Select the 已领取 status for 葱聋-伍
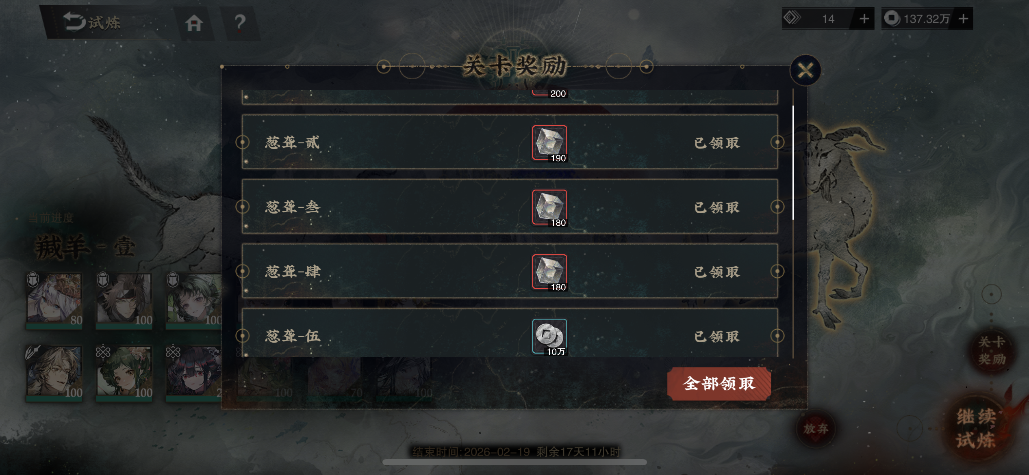This screenshot has height=475, width=1029. [717, 337]
